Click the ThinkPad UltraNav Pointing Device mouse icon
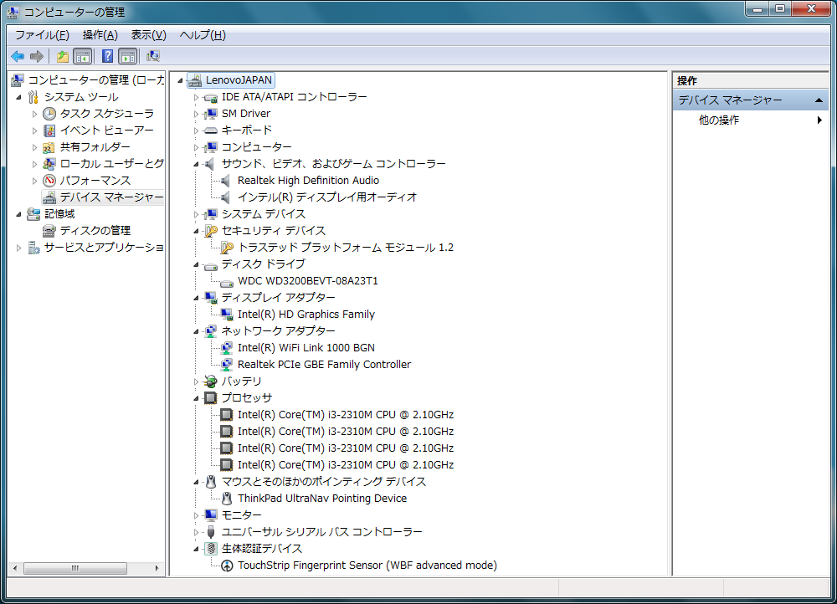Screen dimensions: 837x604 tap(227, 499)
